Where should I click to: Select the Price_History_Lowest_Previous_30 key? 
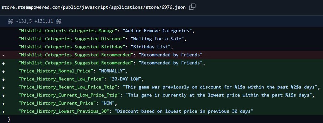click(64, 111)
